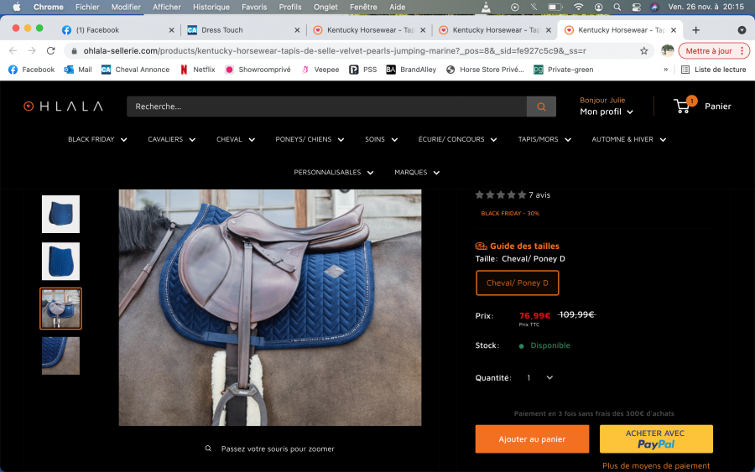Open the Facebook bookmark in the bookmarks bar
The image size is (755, 472).
tap(32, 70)
